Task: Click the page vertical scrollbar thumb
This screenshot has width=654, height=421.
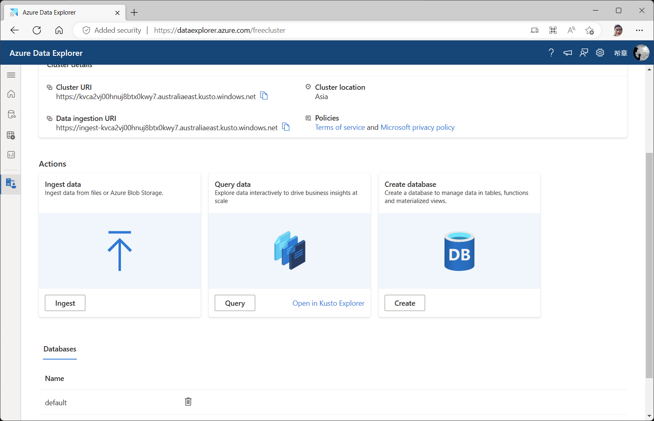Action: point(650,265)
